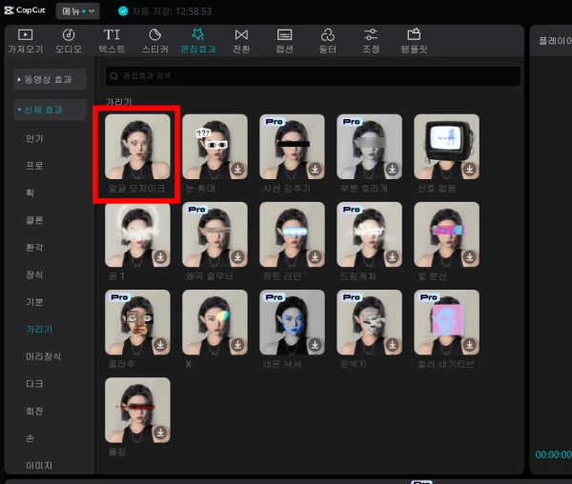572x484 pixels.
Task: Download the X effect
Action: (237, 345)
